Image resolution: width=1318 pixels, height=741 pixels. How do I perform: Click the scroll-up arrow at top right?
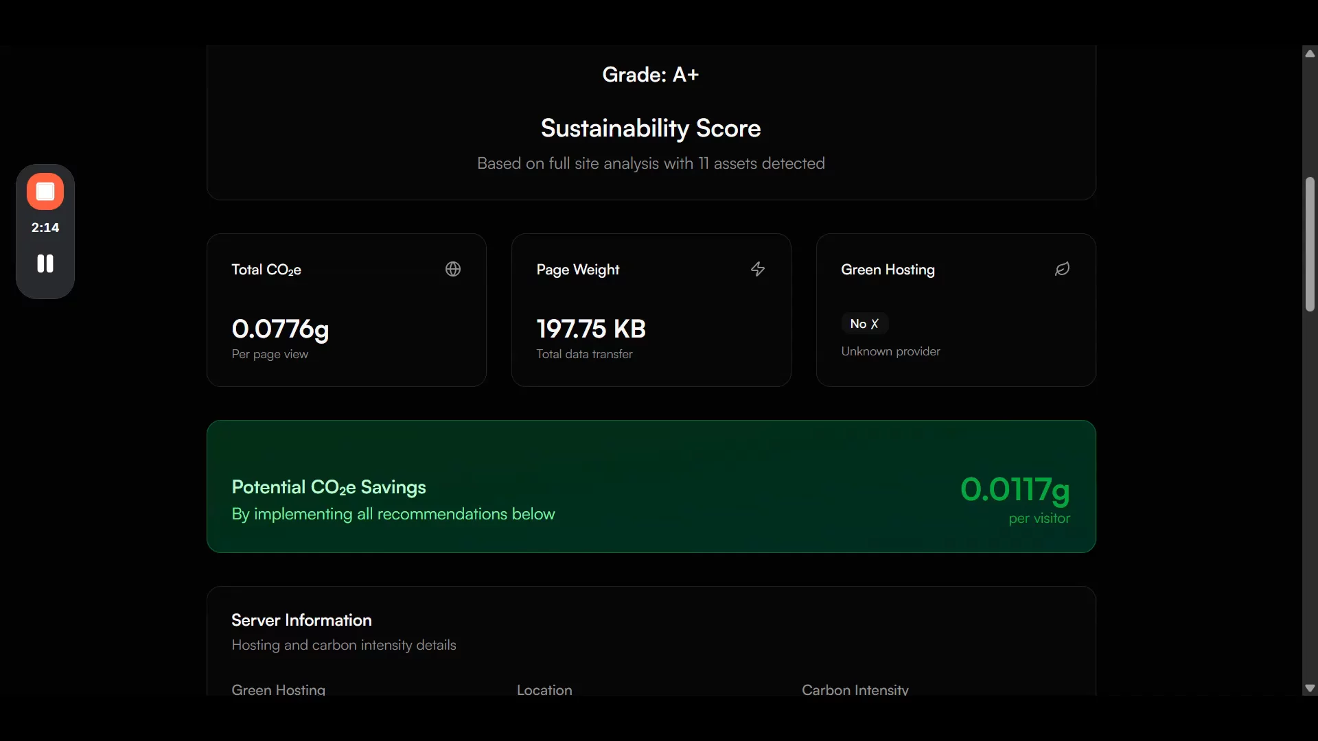coord(1310,53)
